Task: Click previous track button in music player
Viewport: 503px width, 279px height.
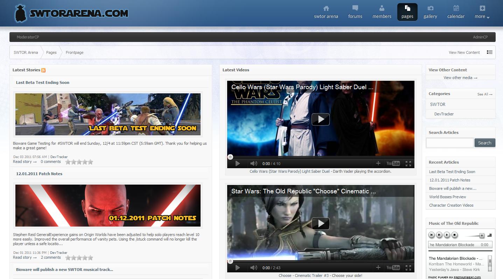Action: tap(432, 235)
